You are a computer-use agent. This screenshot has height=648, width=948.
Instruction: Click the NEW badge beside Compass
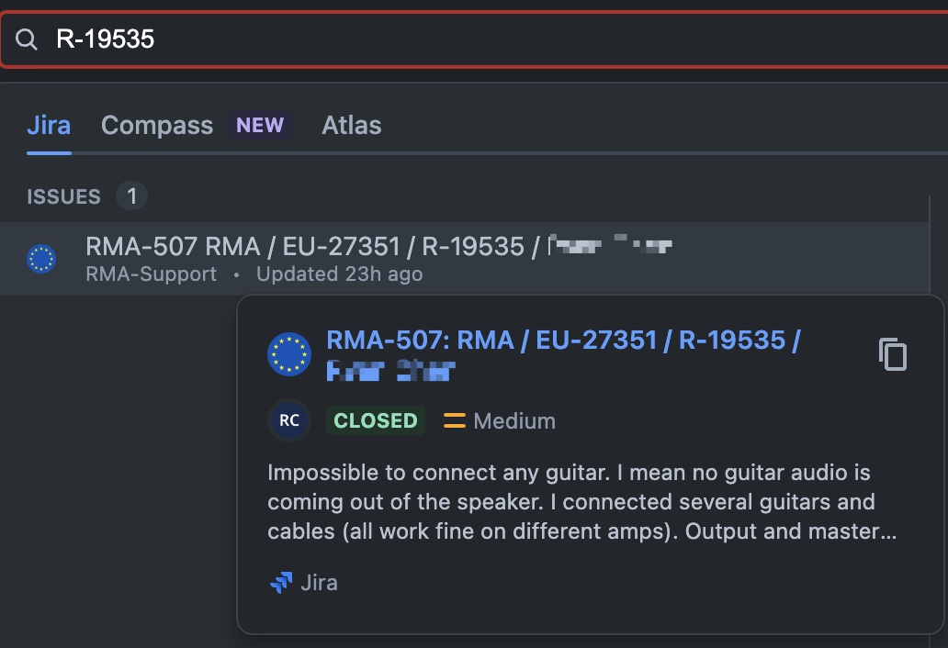260,126
